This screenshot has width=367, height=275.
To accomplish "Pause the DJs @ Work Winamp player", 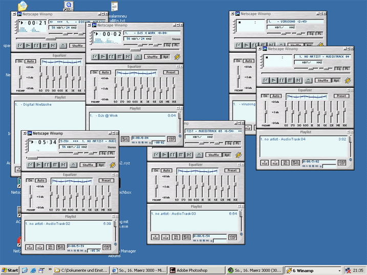I will (x=111, y=57).
